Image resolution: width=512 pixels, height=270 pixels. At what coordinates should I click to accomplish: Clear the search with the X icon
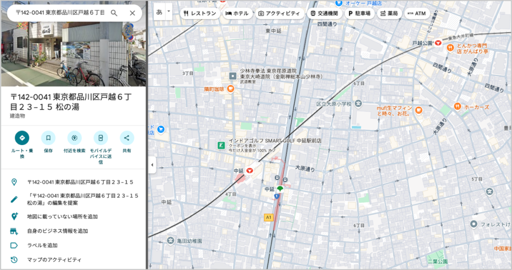[132, 13]
